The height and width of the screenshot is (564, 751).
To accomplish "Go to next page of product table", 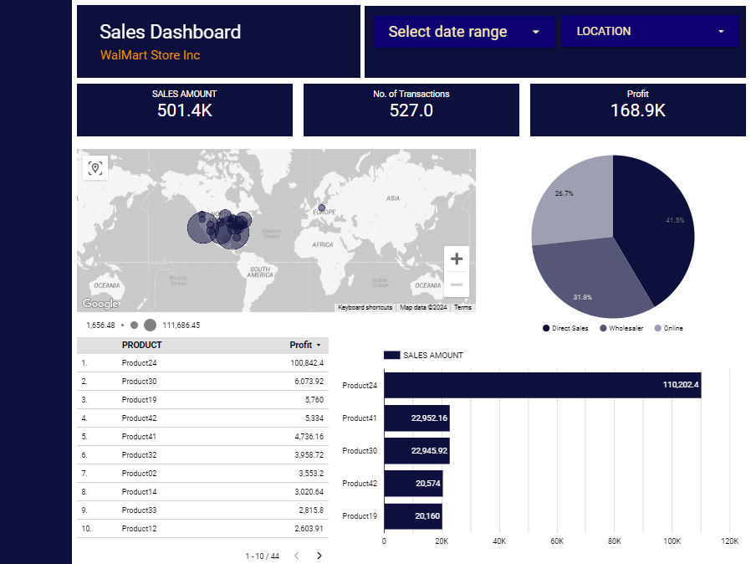I will pos(319,556).
